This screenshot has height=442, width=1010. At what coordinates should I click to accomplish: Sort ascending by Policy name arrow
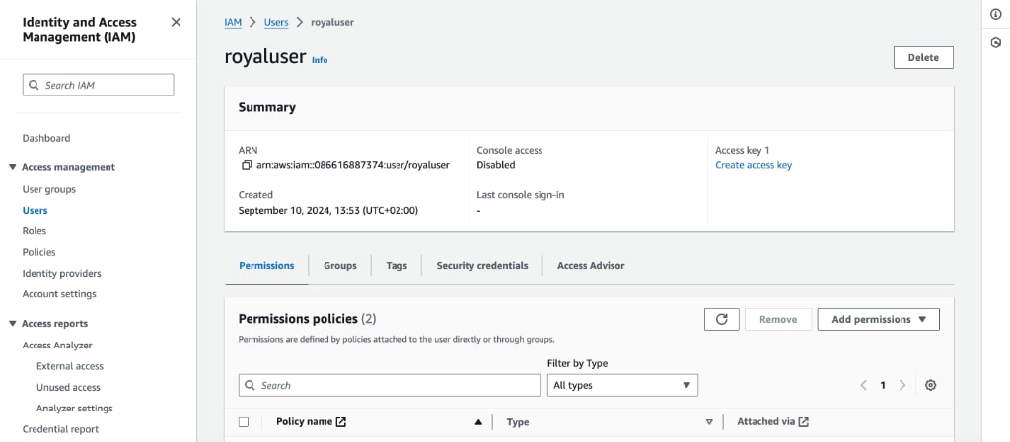tap(478, 422)
